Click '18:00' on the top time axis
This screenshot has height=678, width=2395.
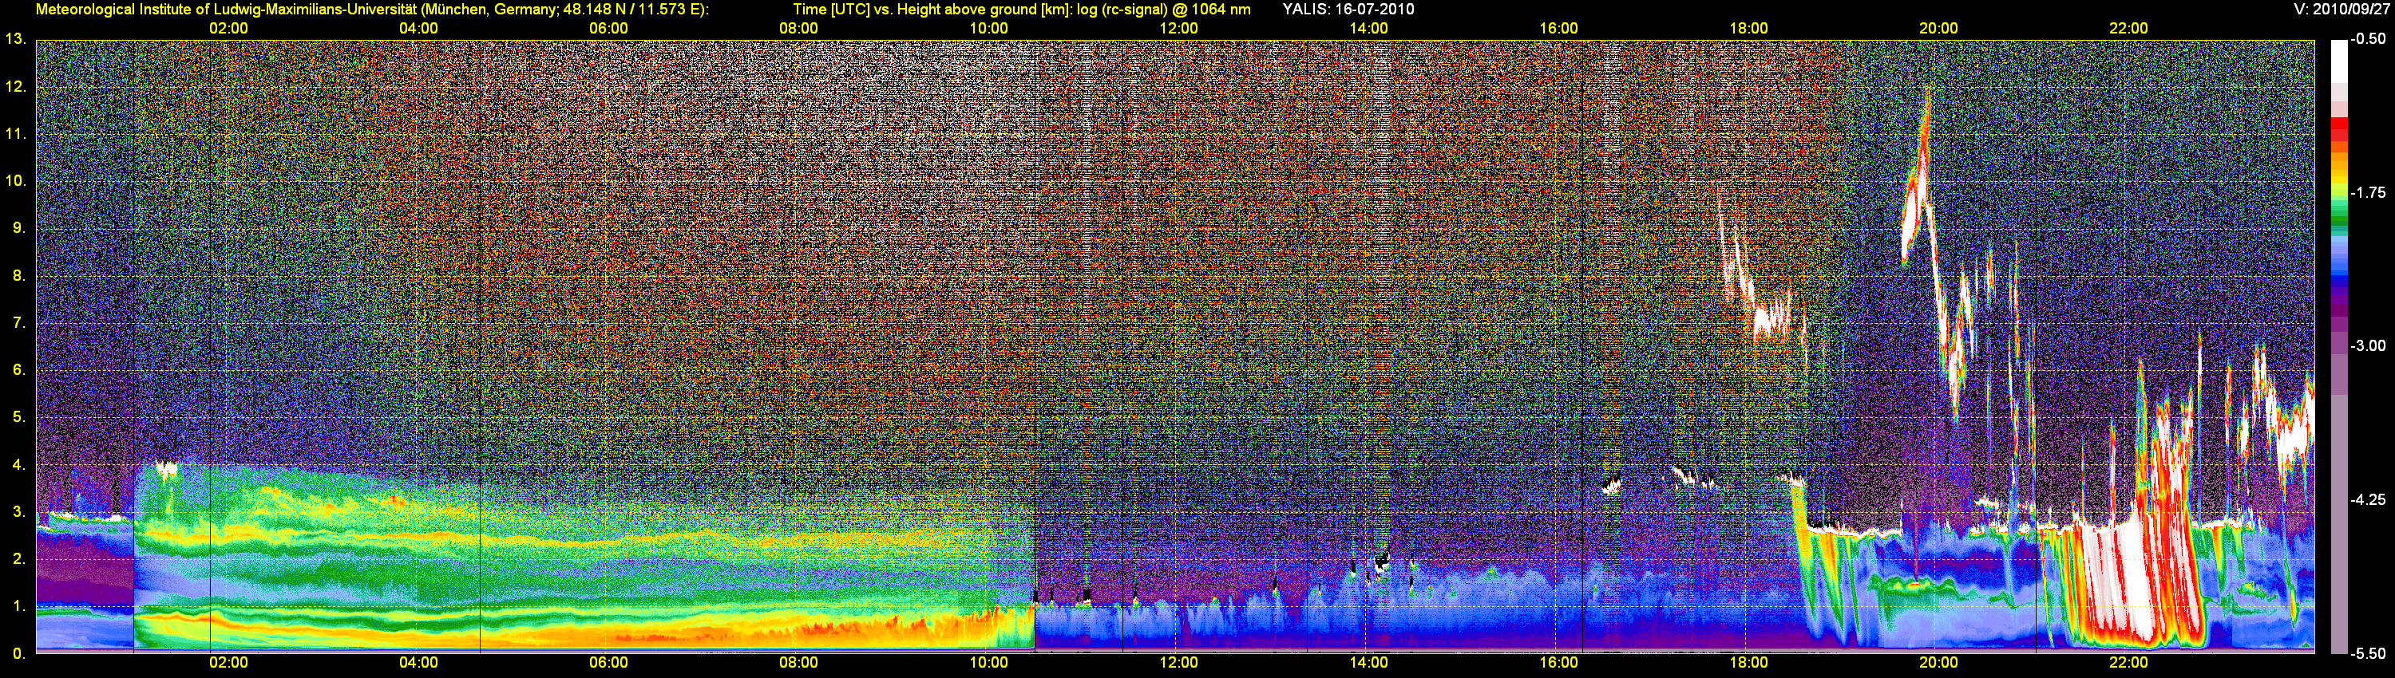[x=1749, y=29]
